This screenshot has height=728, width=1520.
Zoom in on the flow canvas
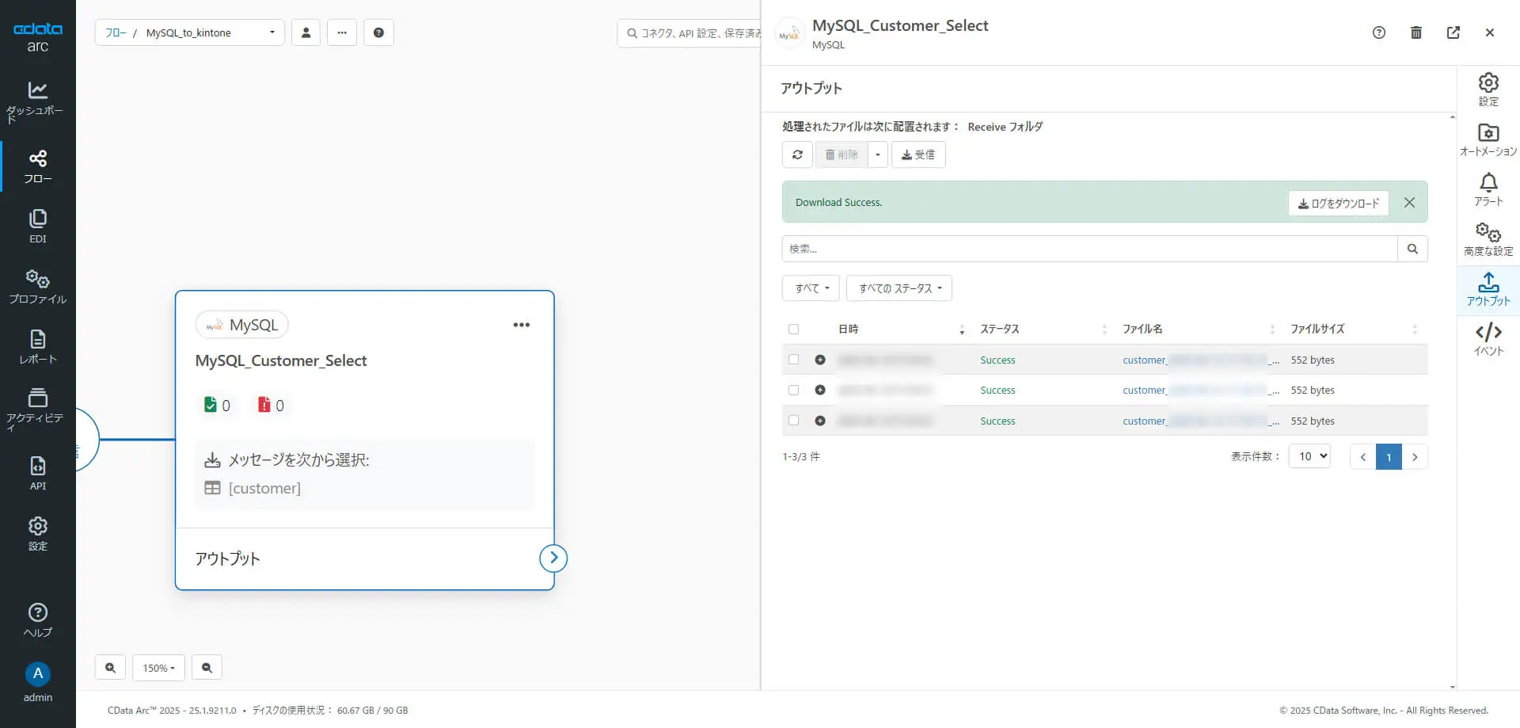(x=110, y=668)
